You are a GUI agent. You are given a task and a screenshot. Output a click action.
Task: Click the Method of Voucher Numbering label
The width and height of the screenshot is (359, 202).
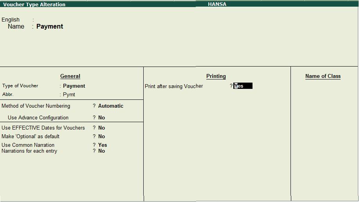(36, 106)
